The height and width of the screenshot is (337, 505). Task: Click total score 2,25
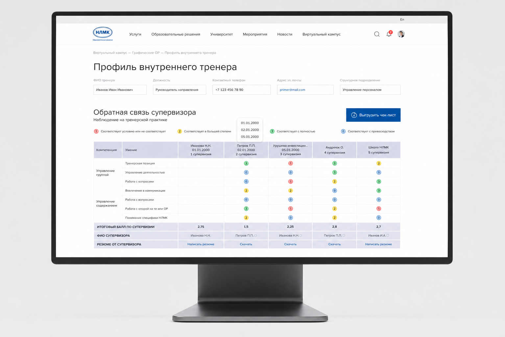click(290, 227)
